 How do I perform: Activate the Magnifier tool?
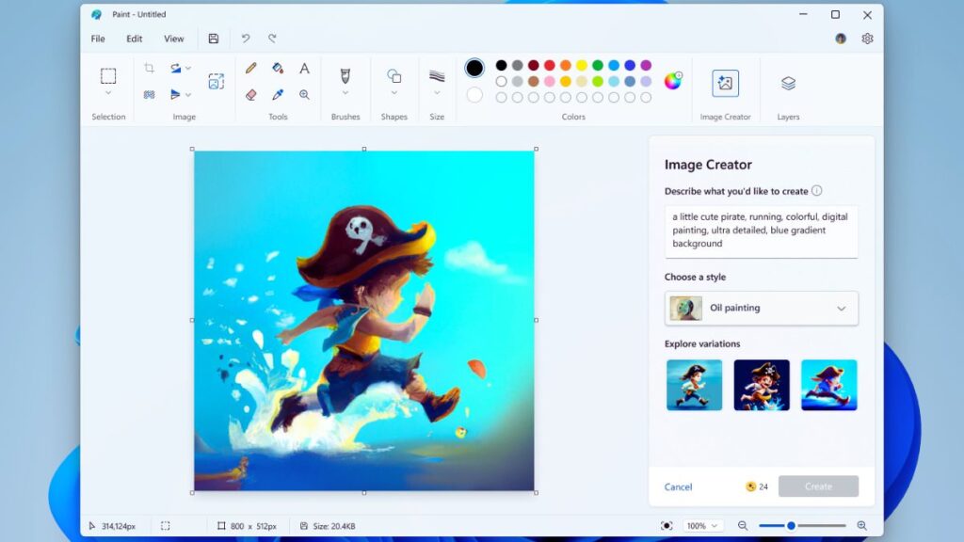[x=303, y=94]
